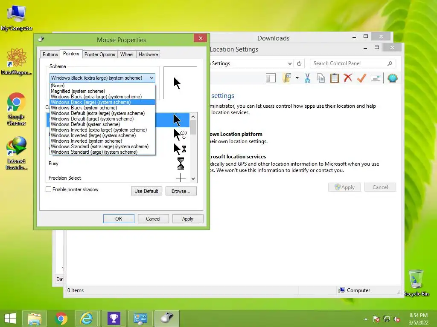Click the red X Delete toolbar icon

click(x=348, y=78)
